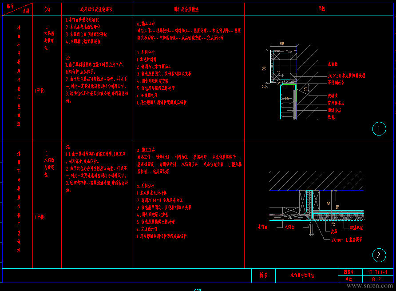Click the "b.用料分析" heading in second row
Screen dimensions: 396x291
[146, 186]
